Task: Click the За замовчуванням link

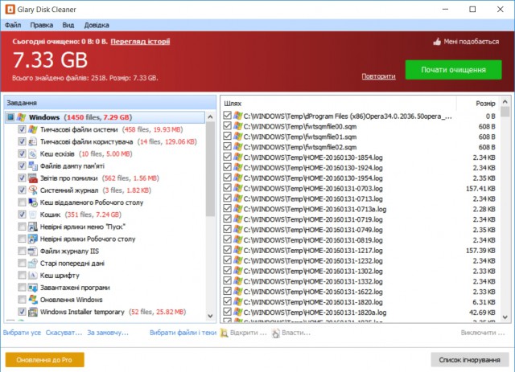Action: [x=108, y=333]
